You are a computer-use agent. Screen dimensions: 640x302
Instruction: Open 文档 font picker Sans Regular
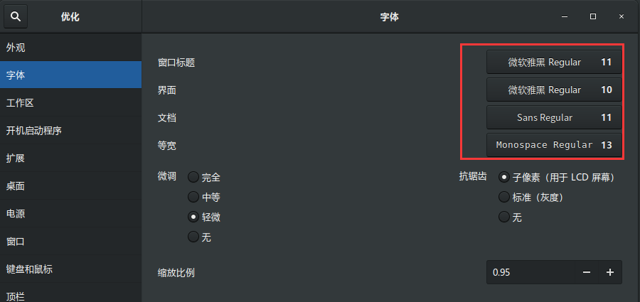[554, 117]
